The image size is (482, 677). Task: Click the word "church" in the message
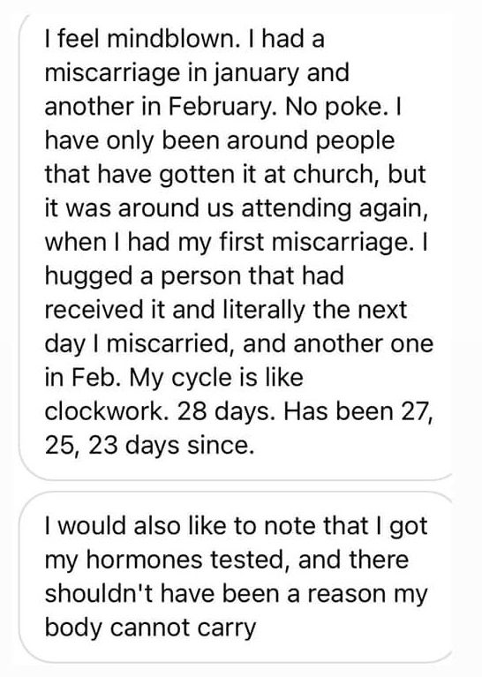pyautogui.click(x=333, y=174)
